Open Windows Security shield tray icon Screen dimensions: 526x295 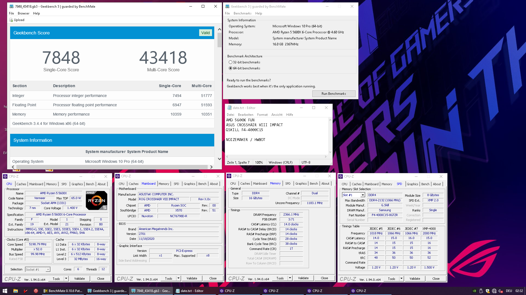[488, 291]
